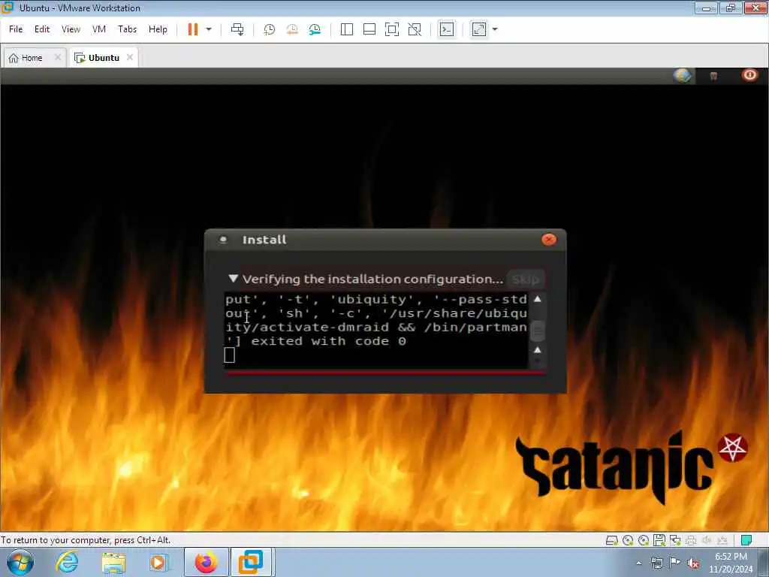Open the VM menu
Image resolution: width=769 pixels, height=577 pixels.
click(x=99, y=29)
